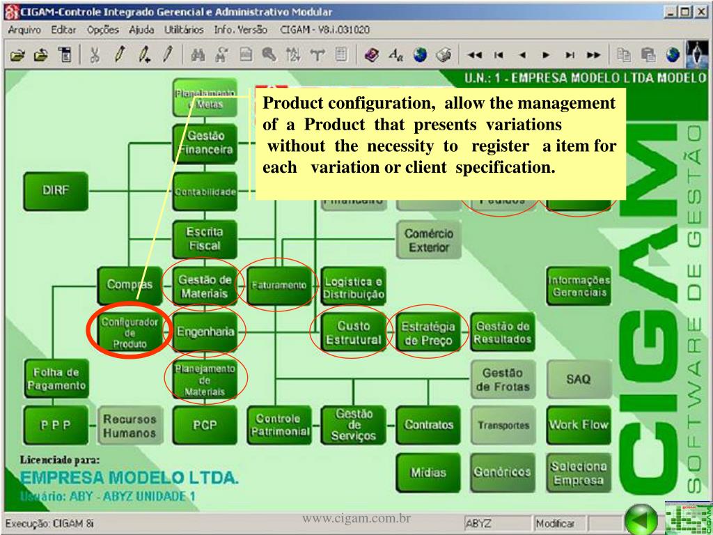Click the double-right fast-forward arrow

tap(593, 56)
